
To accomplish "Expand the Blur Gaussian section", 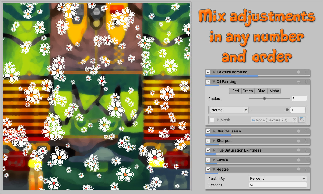I will pyautogui.click(x=214, y=131).
